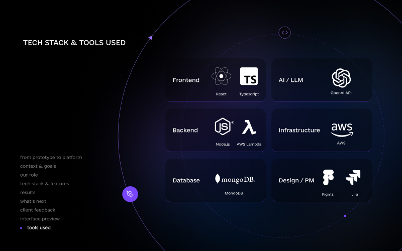Click the 'OpenAI API' caption
Screen dimensions: 402x251
coord(341,93)
